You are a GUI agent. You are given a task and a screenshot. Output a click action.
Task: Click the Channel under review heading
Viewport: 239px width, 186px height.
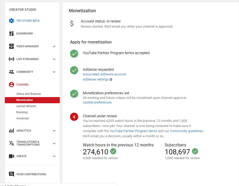(x=100, y=116)
